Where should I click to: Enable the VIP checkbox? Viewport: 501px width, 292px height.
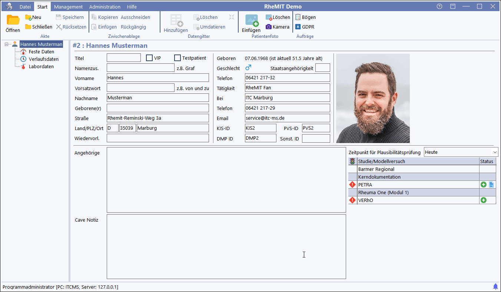coord(149,58)
